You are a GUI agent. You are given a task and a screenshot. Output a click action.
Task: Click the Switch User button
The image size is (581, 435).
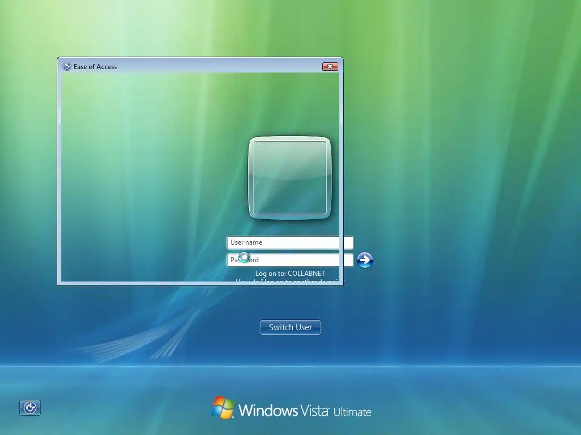coord(290,327)
